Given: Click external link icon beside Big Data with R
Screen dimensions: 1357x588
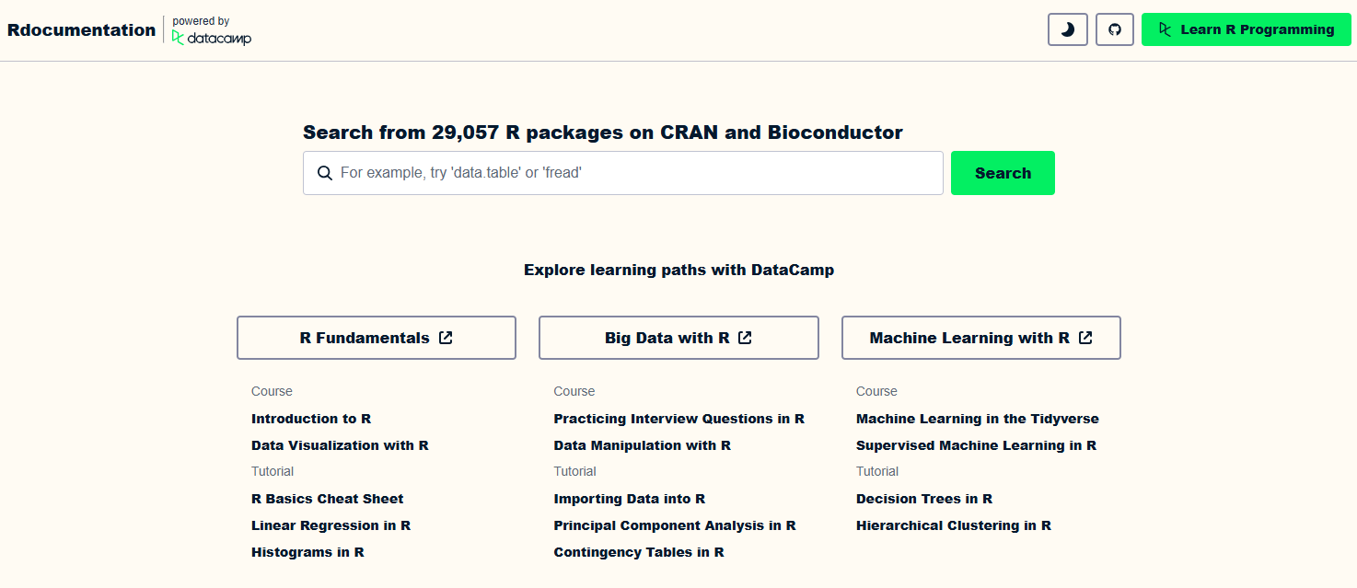Looking at the screenshot, I should 746,338.
